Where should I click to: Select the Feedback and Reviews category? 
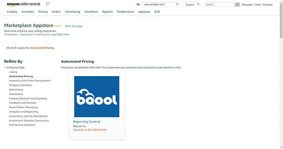tap(23, 103)
